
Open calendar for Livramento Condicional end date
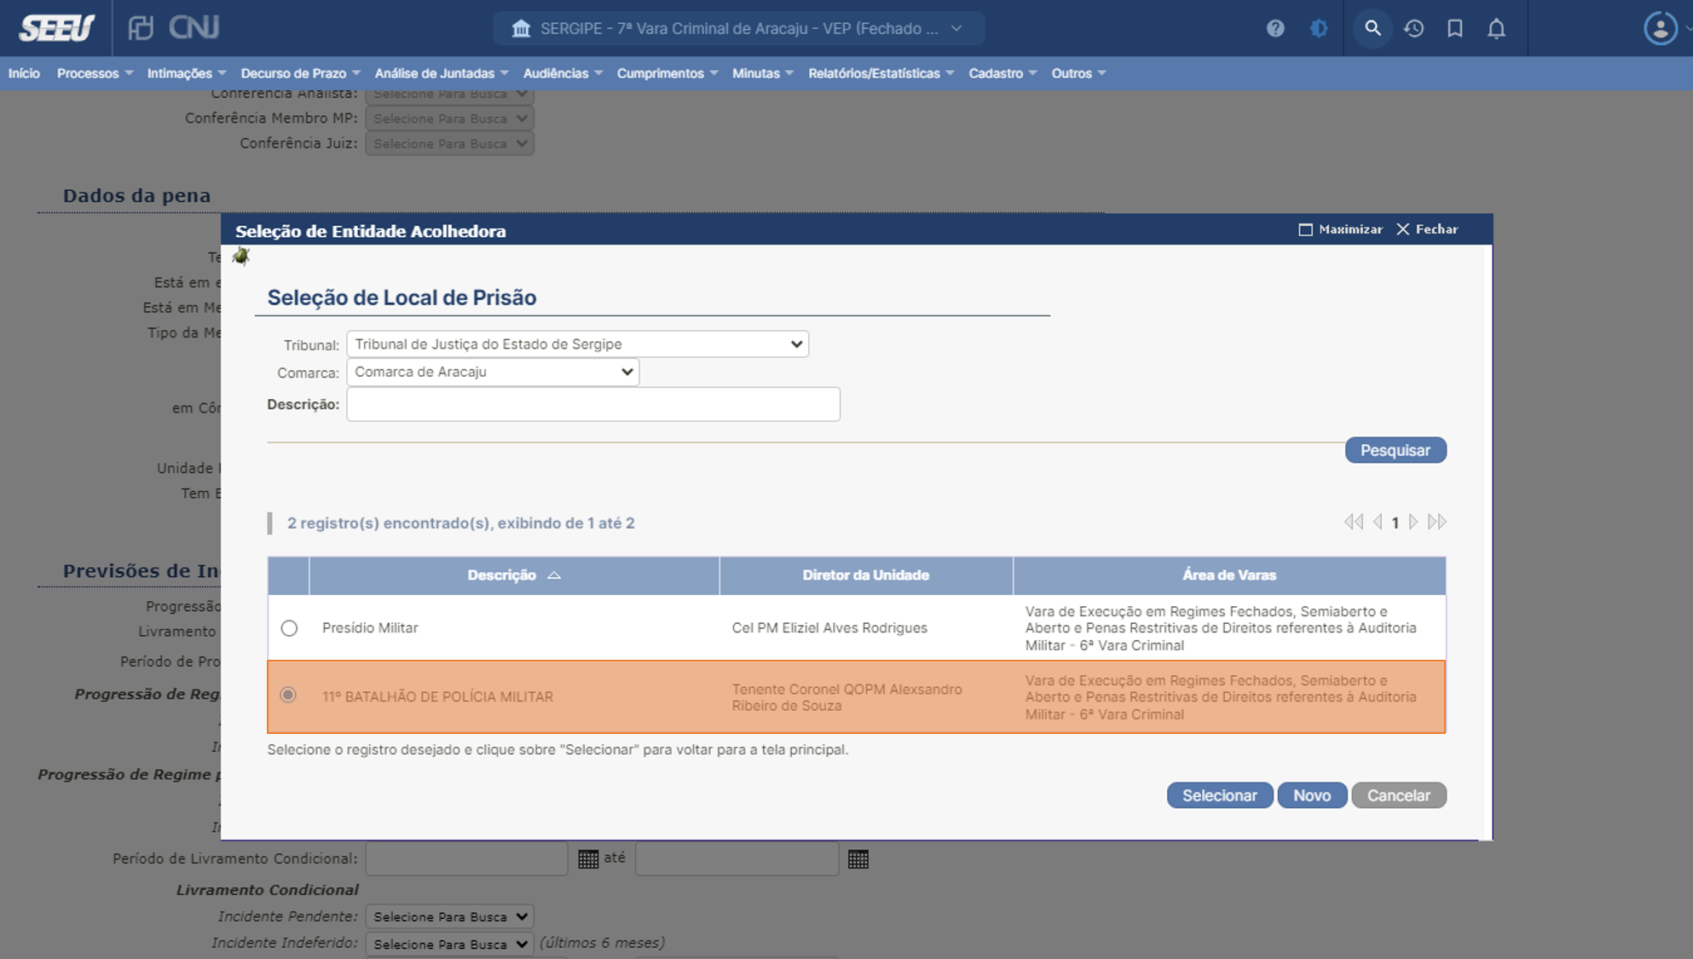pyautogui.click(x=858, y=859)
